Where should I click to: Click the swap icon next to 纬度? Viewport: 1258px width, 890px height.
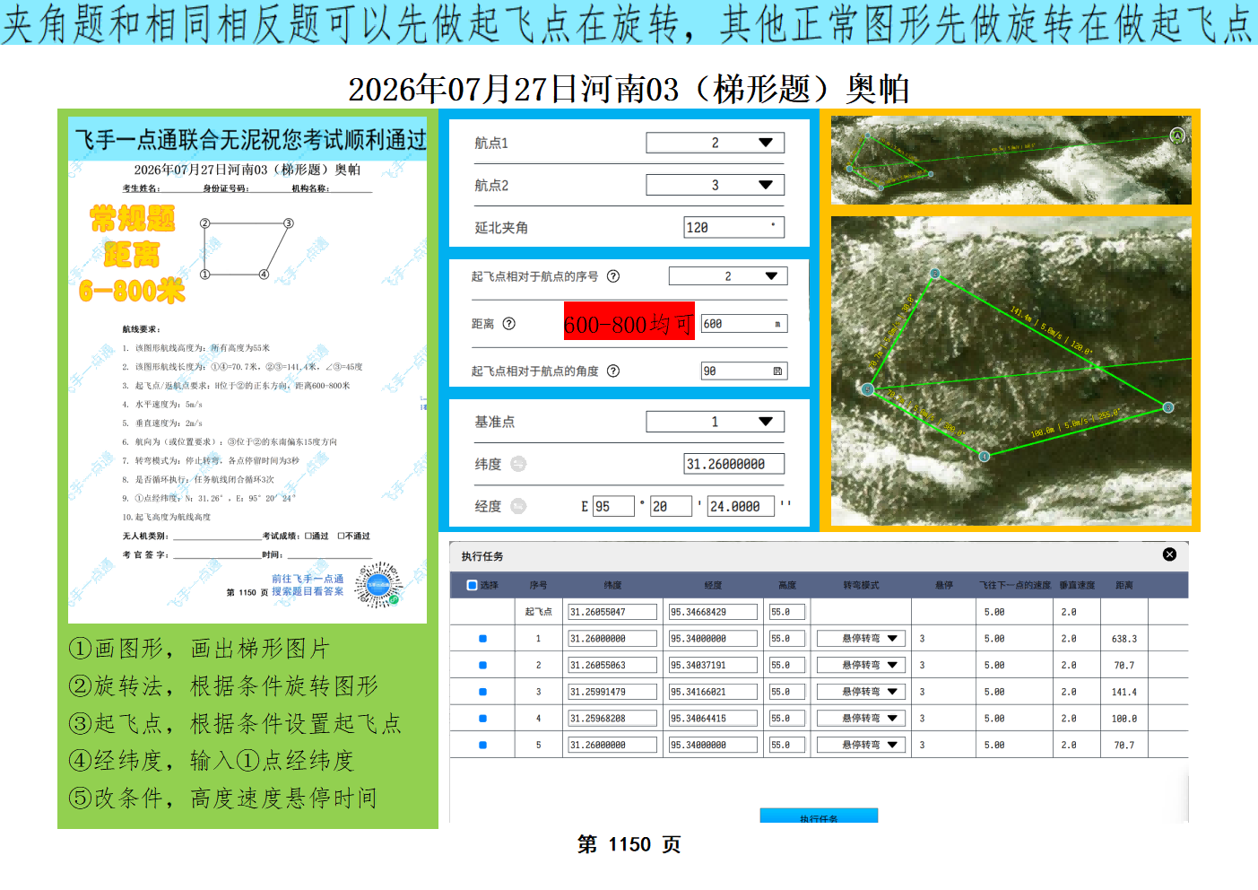click(x=518, y=464)
